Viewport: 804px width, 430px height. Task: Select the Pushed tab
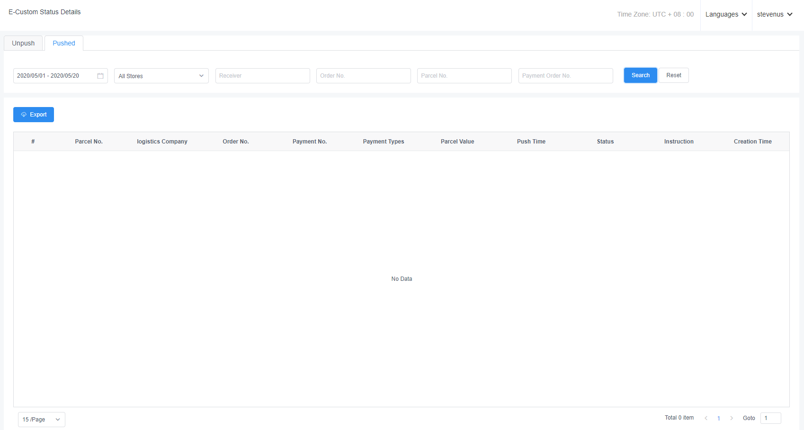tap(64, 43)
